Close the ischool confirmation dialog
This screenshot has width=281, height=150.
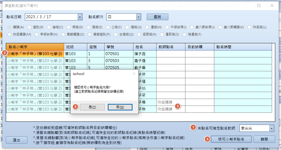[134, 74]
